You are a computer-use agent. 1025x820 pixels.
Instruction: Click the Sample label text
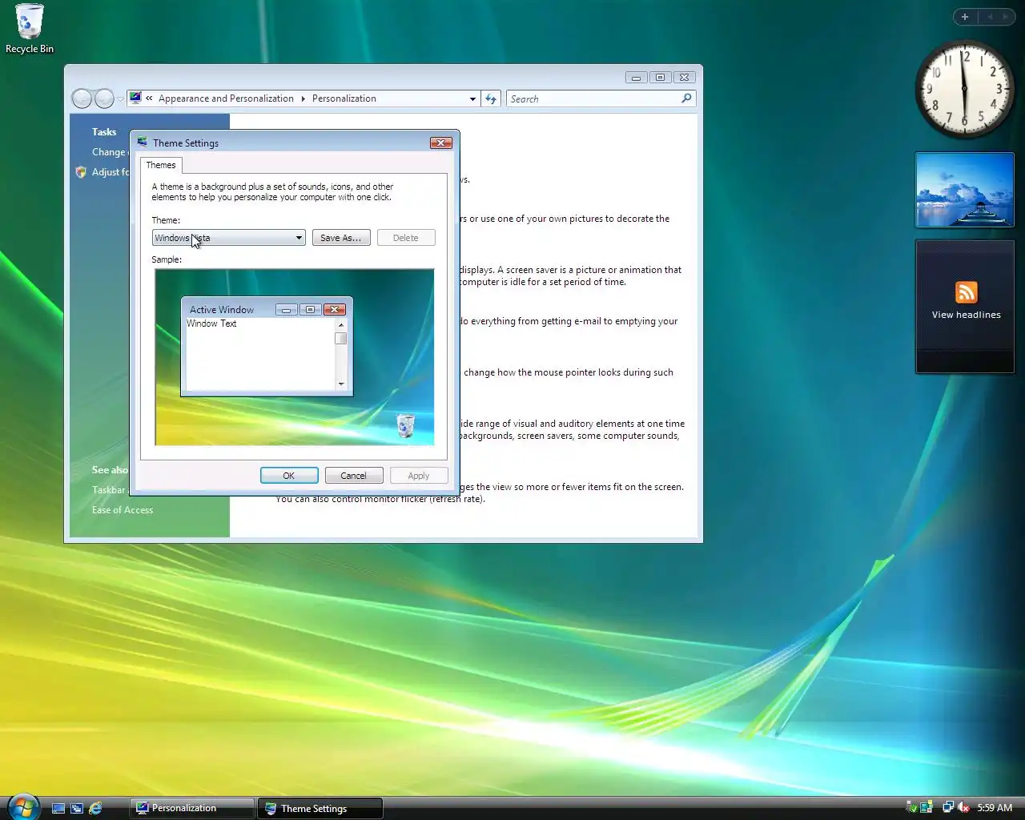click(167, 259)
